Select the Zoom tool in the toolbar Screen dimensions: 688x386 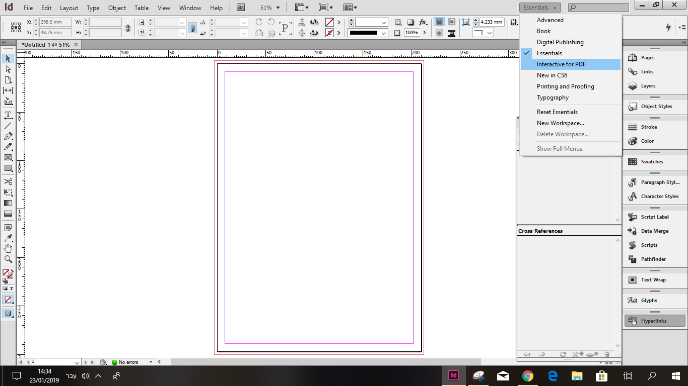8,259
